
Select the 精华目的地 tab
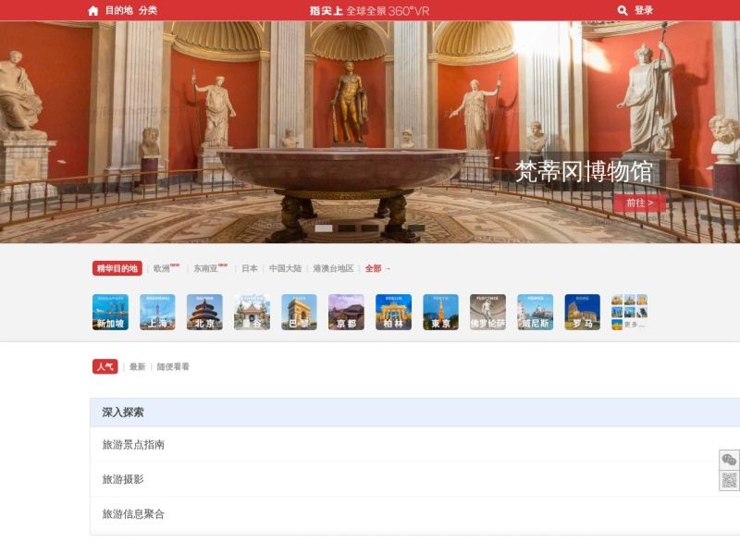point(117,268)
